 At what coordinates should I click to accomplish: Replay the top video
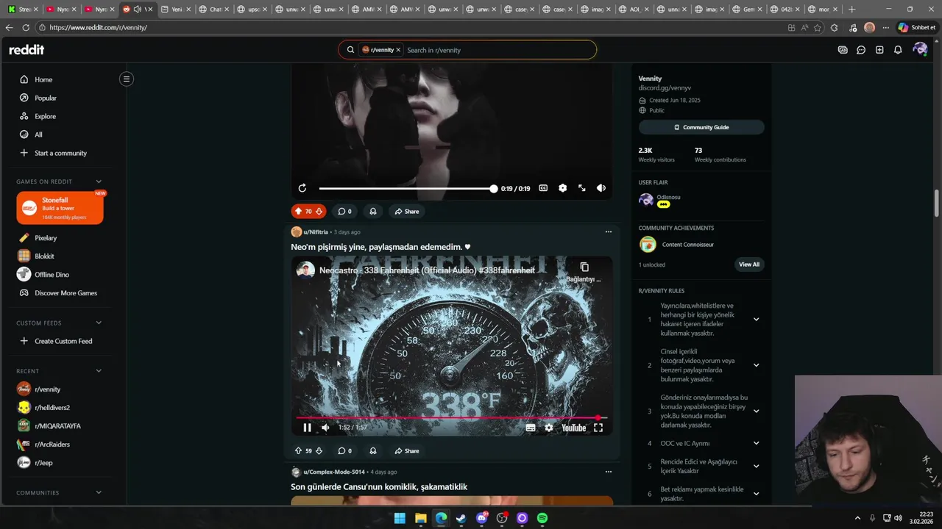pyautogui.click(x=302, y=188)
